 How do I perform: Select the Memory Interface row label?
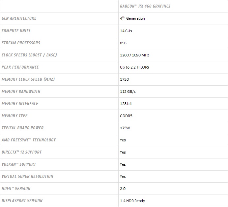(x=20, y=104)
